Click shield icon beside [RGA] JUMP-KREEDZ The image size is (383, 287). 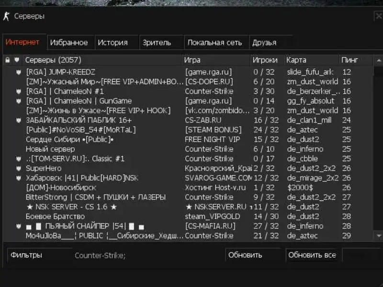point(19,72)
